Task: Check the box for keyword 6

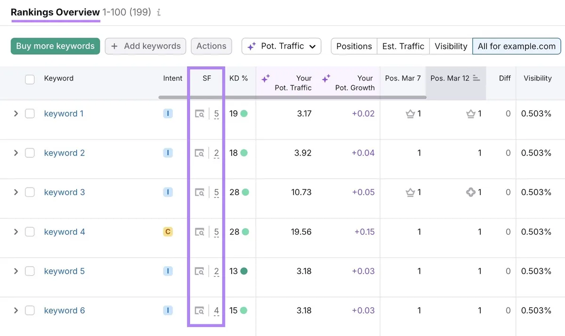Action: click(x=30, y=311)
